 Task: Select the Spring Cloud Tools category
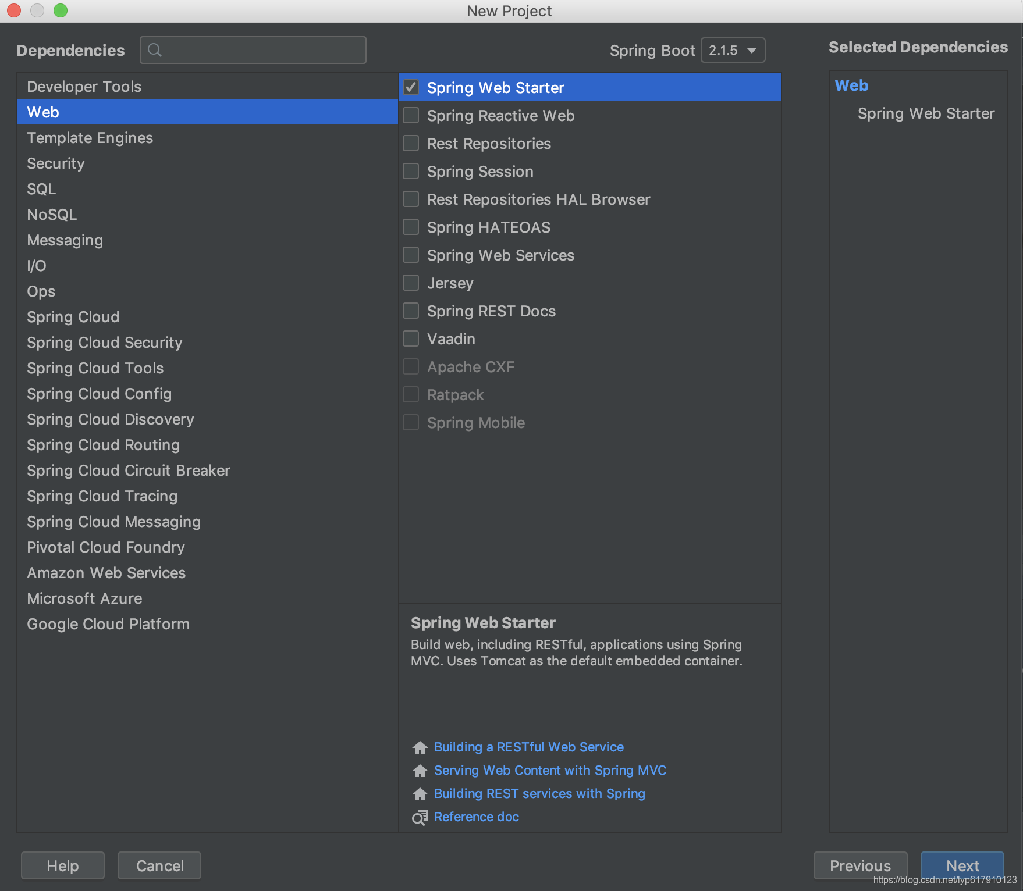click(207, 368)
